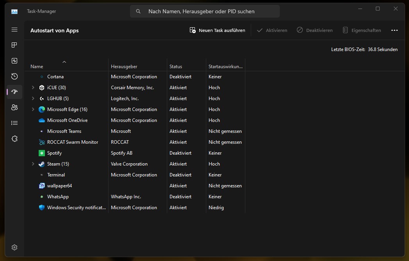
Task: Select Windows Security notification entry
Action: tap(77, 208)
